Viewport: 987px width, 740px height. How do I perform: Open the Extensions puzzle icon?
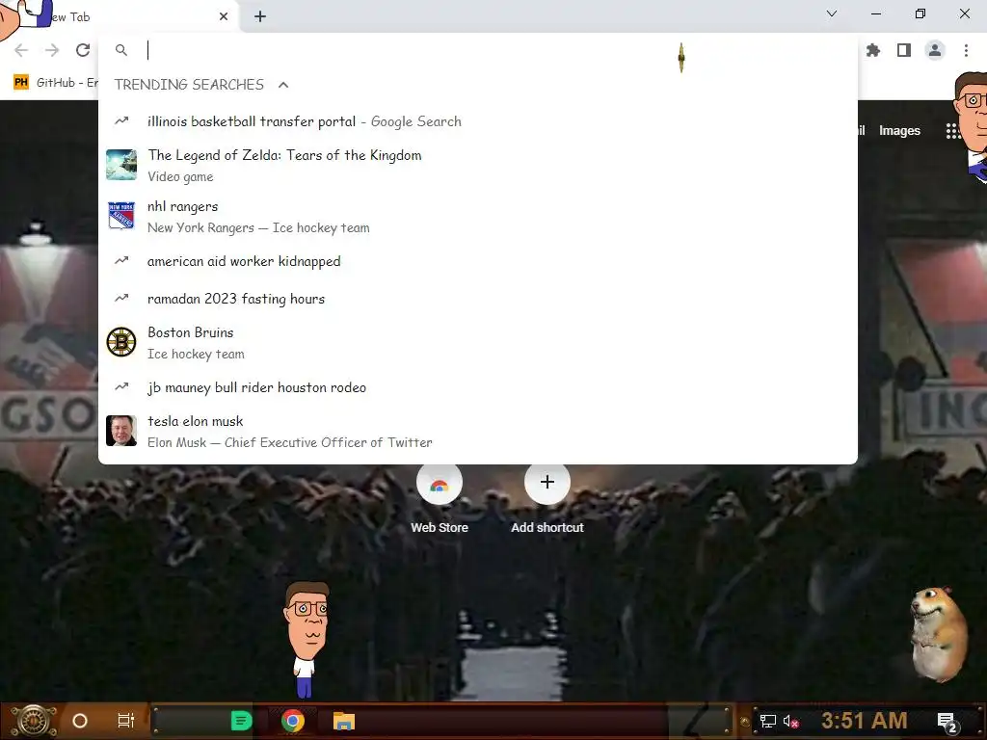873,50
